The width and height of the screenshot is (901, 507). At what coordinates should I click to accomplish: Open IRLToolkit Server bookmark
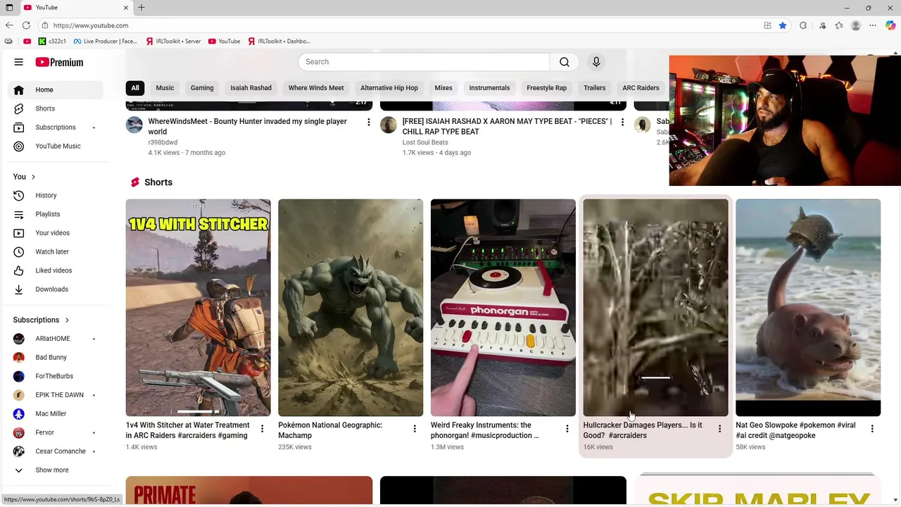(173, 41)
